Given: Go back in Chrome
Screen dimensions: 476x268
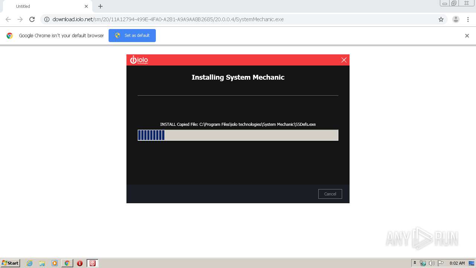Looking at the screenshot, I should point(8,19).
